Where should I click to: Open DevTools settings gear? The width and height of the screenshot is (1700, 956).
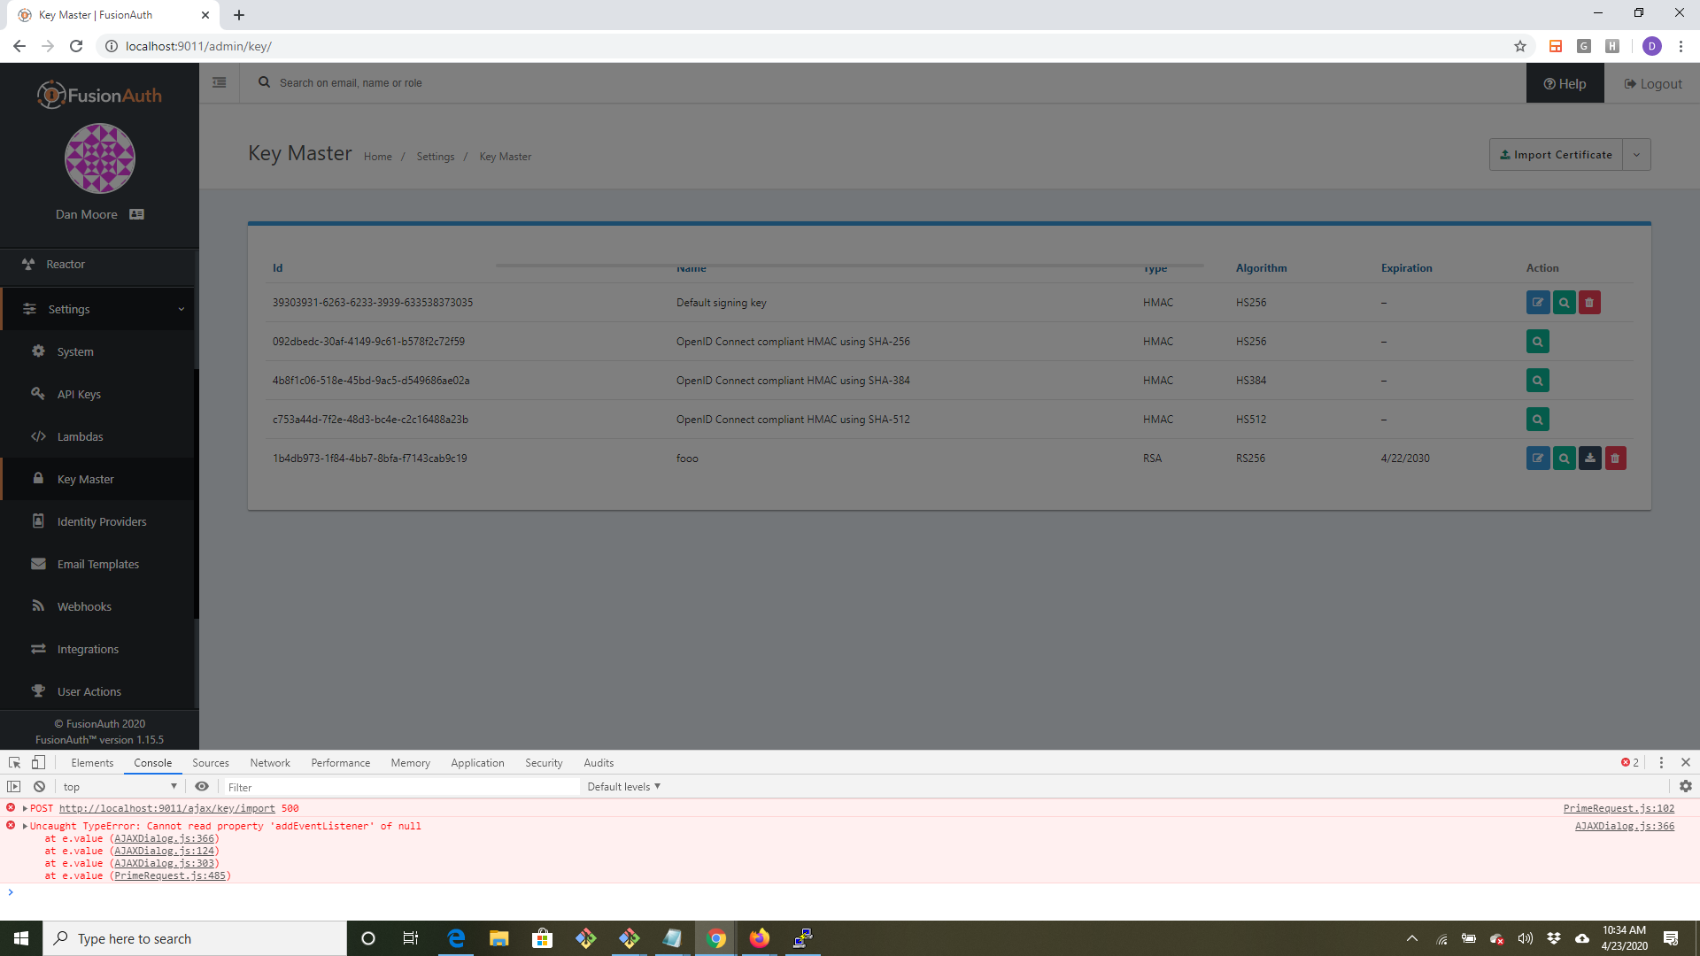coord(1681,786)
